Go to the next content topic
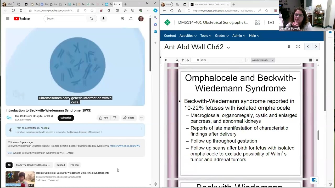 (316, 46)
